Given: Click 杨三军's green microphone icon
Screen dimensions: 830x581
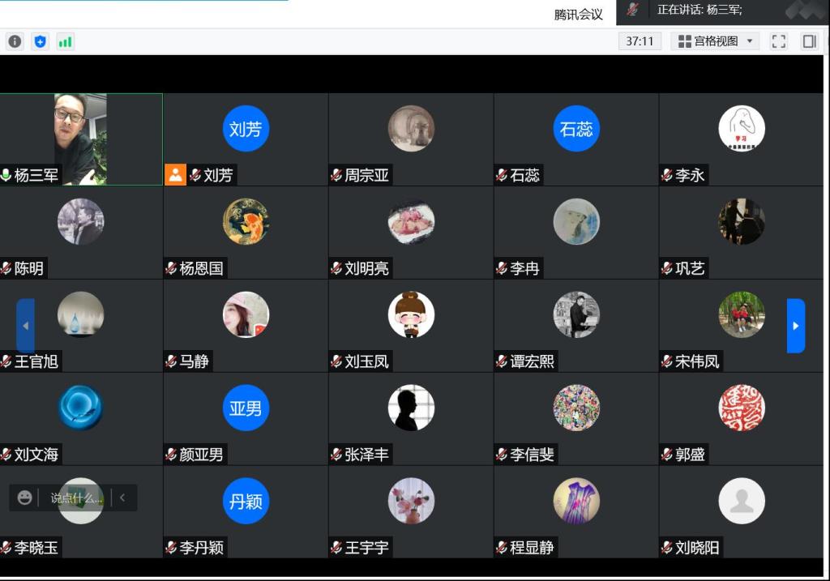Looking at the screenshot, I should [x=6, y=175].
